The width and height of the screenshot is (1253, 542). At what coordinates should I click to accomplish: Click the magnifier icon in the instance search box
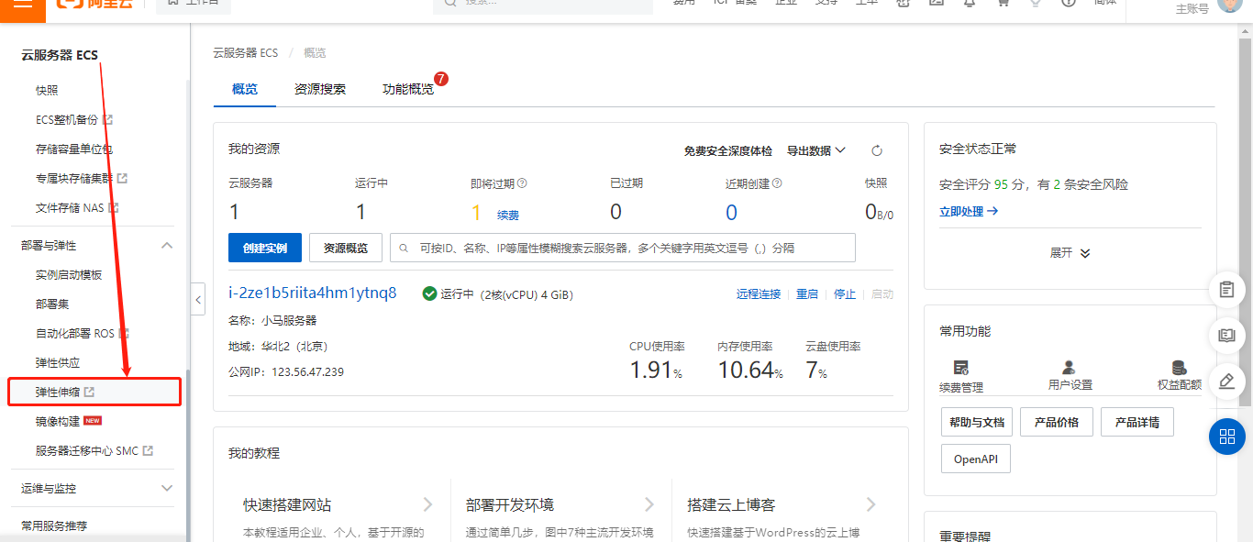[404, 248]
